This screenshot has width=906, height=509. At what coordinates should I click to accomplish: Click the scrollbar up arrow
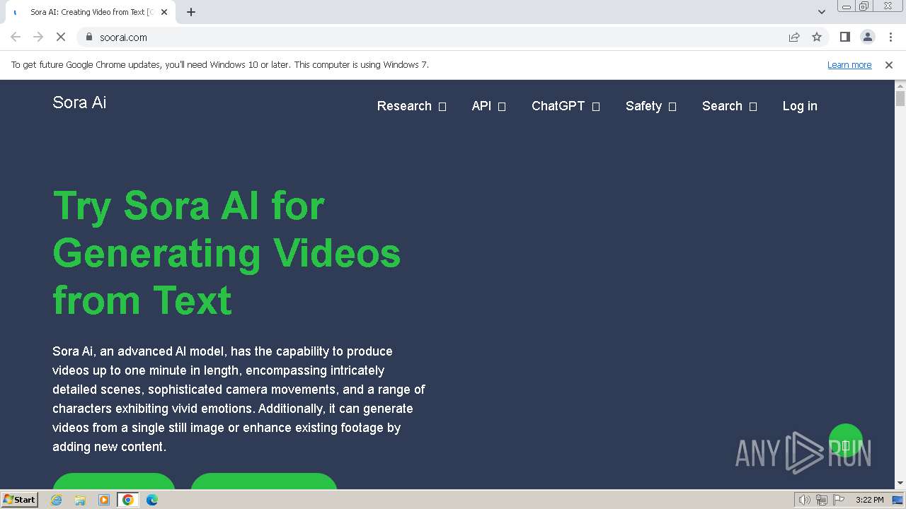pos(900,86)
